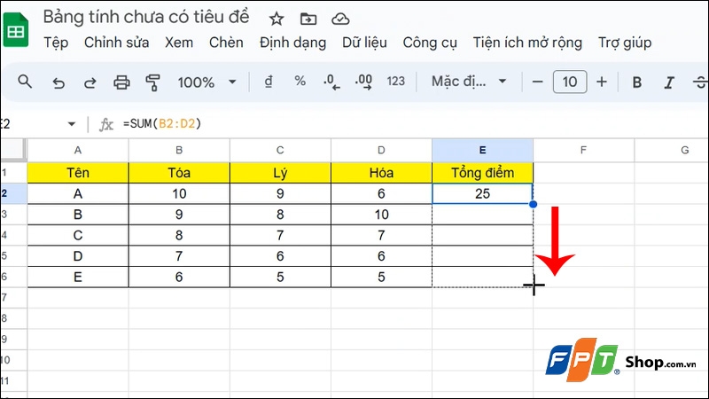Click the fx function icon
The image size is (709, 399).
click(x=106, y=124)
